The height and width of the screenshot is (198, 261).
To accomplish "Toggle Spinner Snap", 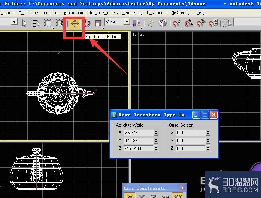I will [x=213, y=23].
